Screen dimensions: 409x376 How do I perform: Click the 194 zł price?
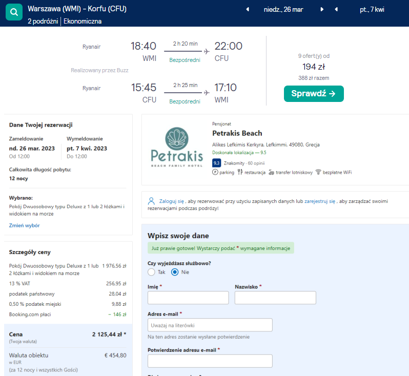tap(314, 67)
